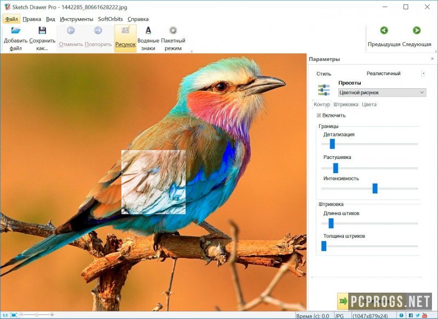Open the Вид menu
Viewport: 438px width, 319px height.
click(x=50, y=19)
